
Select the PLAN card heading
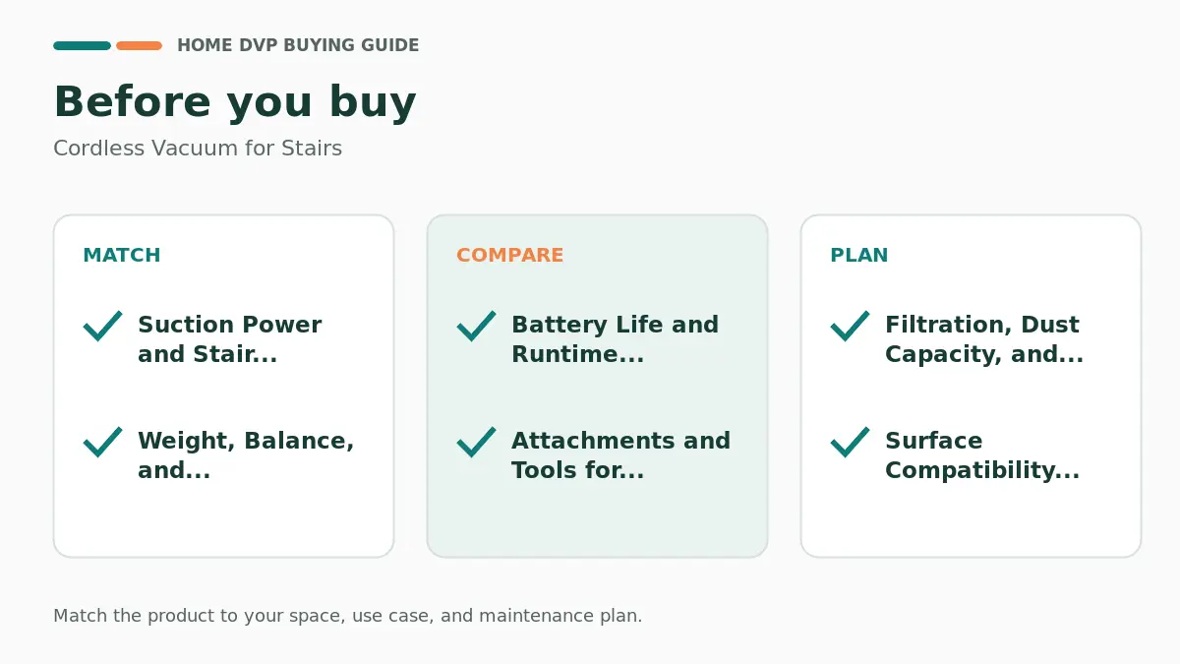pos(859,255)
